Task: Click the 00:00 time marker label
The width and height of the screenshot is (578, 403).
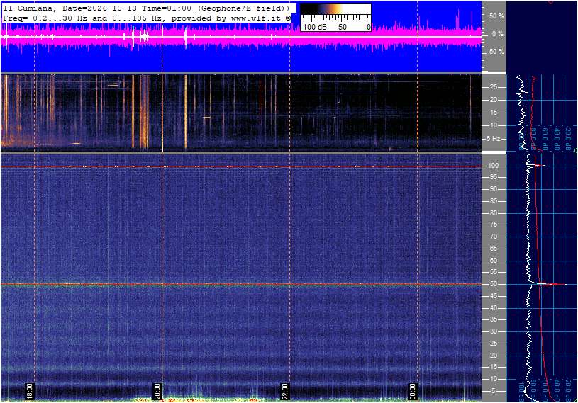Action: click(413, 391)
